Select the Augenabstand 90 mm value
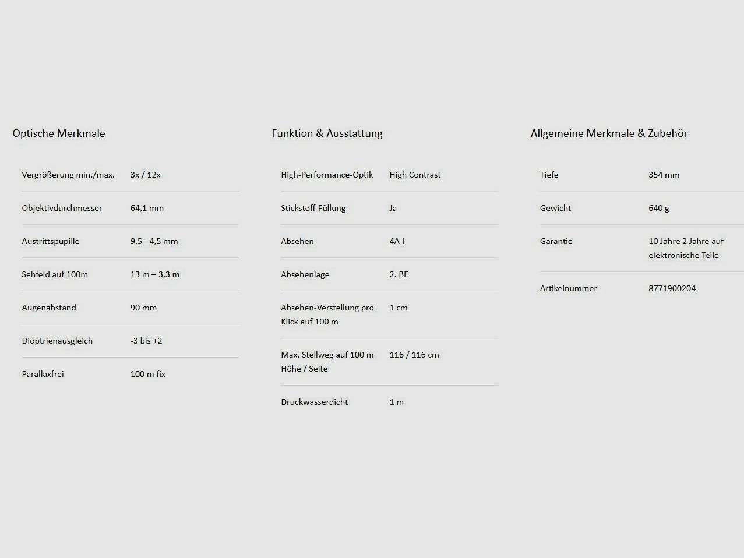Image resolution: width=744 pixels, height=558 pixels. (x=143, y=308)
